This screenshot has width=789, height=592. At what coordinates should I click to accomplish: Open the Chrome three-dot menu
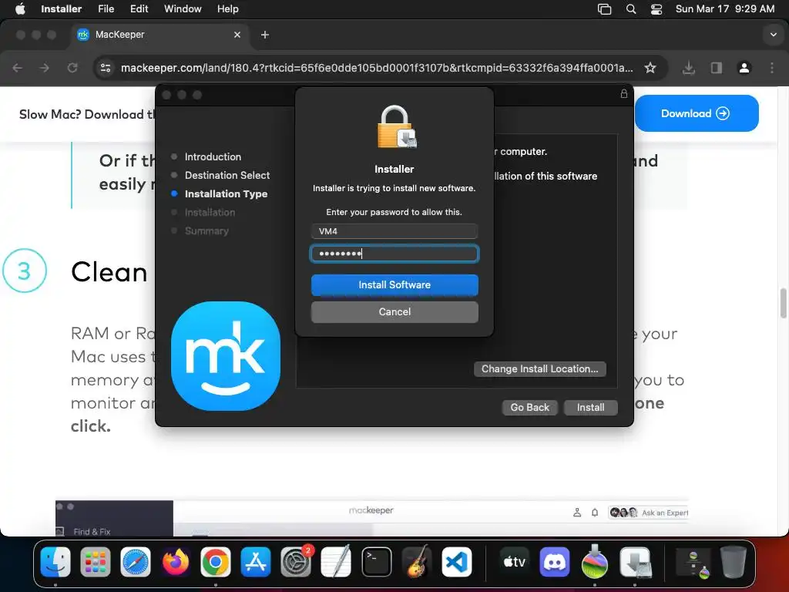(x=772, y=68)
